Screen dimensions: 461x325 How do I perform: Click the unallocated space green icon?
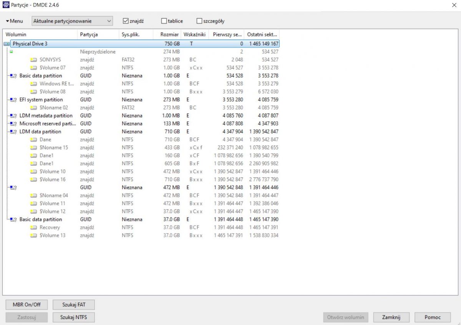11,52
